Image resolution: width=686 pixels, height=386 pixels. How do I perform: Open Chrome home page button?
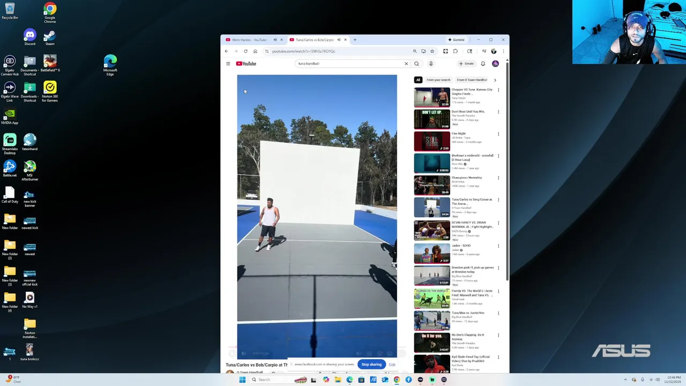click(x=255, y=51)
